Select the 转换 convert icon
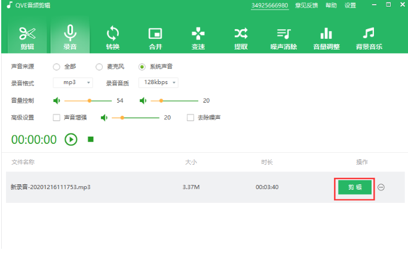Image resolution: width=408 pixels, height=278 pixels. pyautogui.click(x=112, y=36)
